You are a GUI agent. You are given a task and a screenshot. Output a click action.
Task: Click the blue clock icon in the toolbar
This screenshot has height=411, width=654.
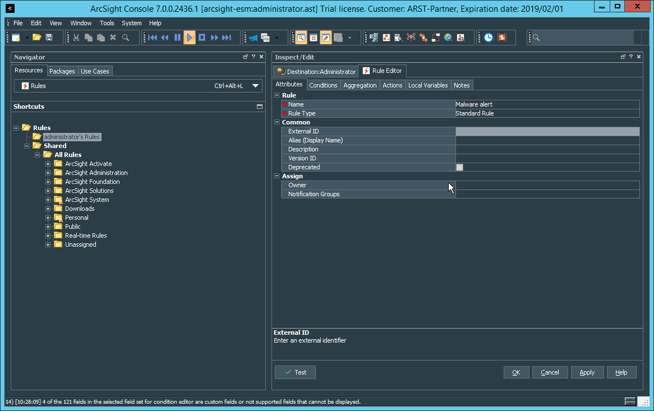point(489,38)
